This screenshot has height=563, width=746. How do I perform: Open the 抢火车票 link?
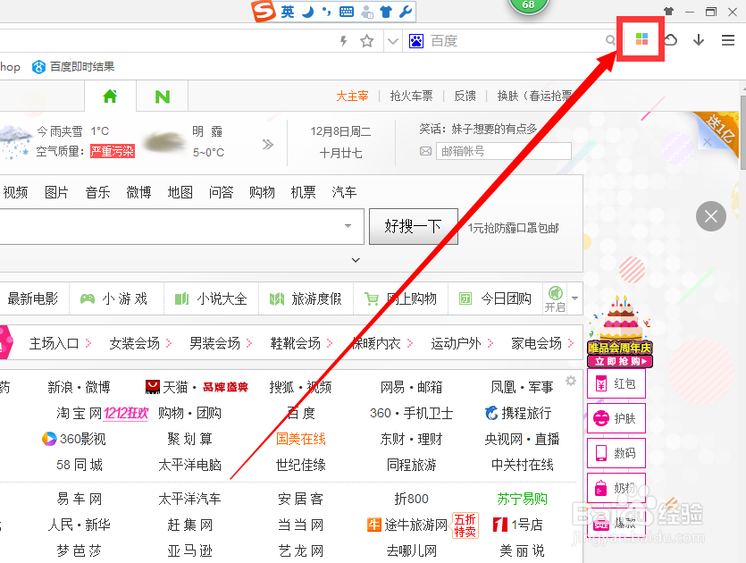point(412,96)
